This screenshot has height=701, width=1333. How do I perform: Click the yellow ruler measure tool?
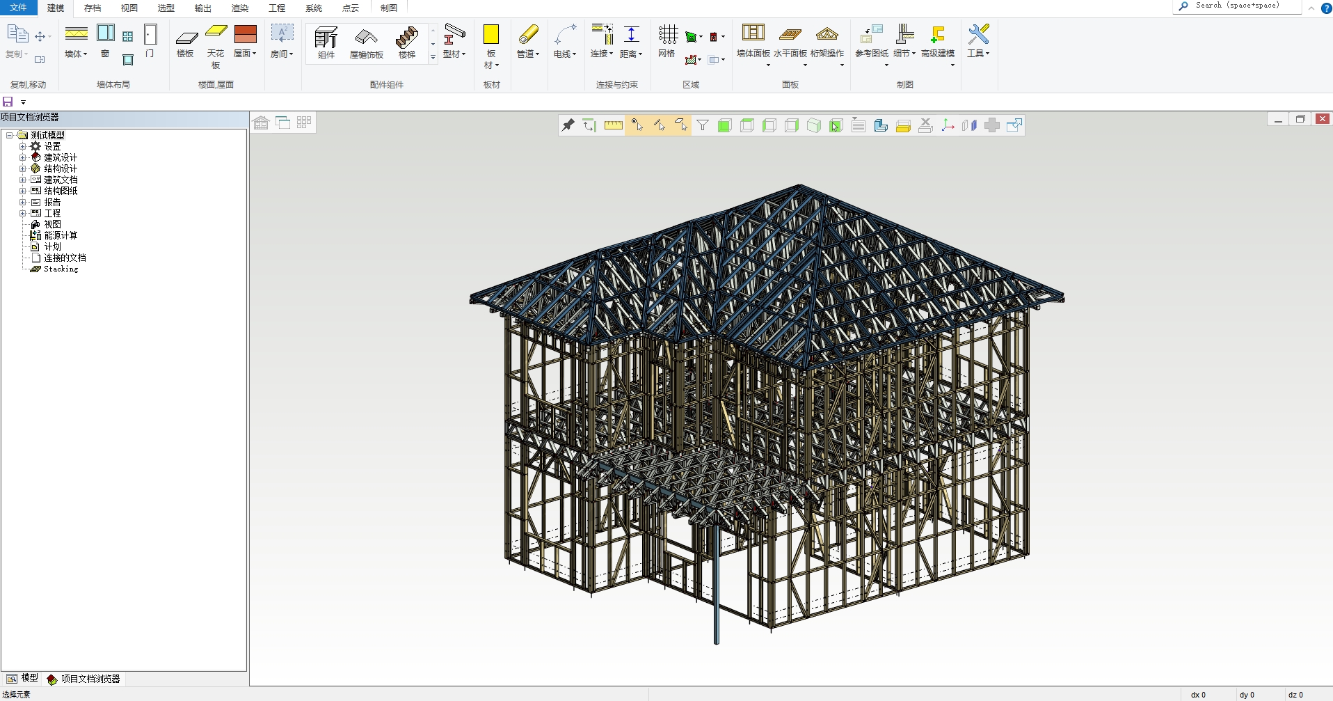tap(614, 125)
